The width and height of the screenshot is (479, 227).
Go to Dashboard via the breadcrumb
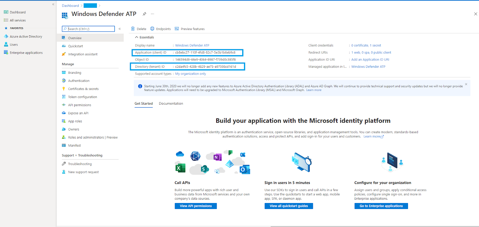click(x=70, y=6)
